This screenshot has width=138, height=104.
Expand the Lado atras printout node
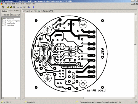pyautogui.click(x=3, y=25)
